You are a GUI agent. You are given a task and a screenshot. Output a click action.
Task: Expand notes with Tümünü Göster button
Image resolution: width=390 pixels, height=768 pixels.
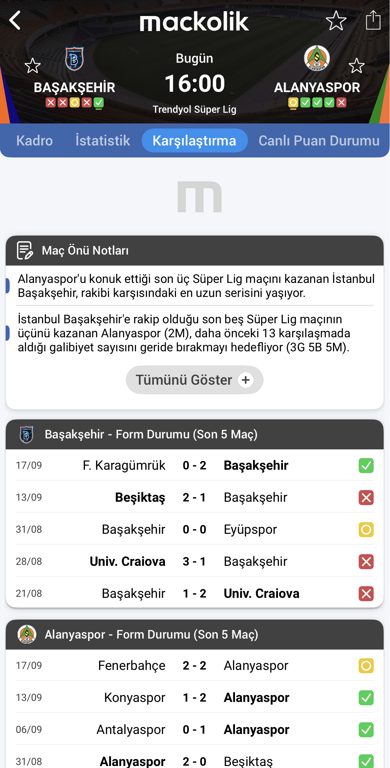(195, 380)
